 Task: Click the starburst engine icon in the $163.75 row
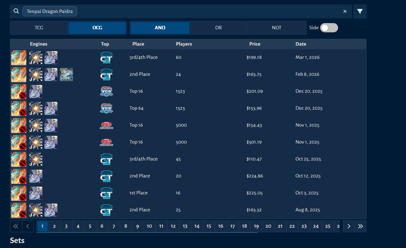(36, 75)
